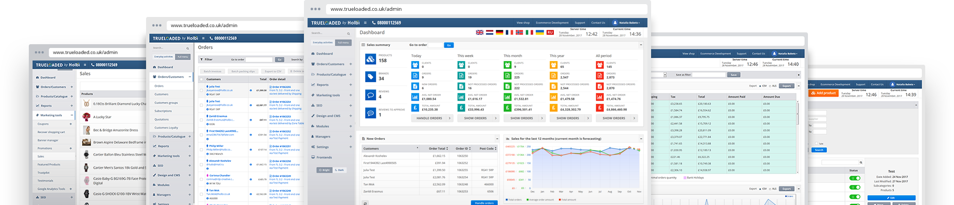Click the Batch invoices button in Orders window
This screenshot has height=205, width=954.
pos(212,71)
